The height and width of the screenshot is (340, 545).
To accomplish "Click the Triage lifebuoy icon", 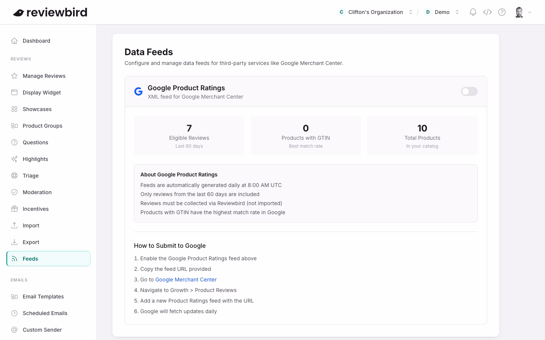I will coord(14,176).
